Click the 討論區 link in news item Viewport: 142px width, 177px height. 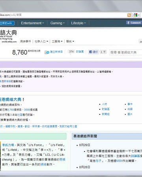tap(135, 156)
